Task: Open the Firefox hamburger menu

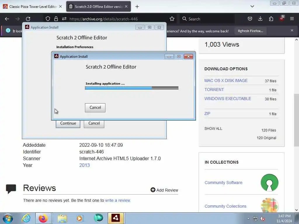Action: (x=292, y=19)
